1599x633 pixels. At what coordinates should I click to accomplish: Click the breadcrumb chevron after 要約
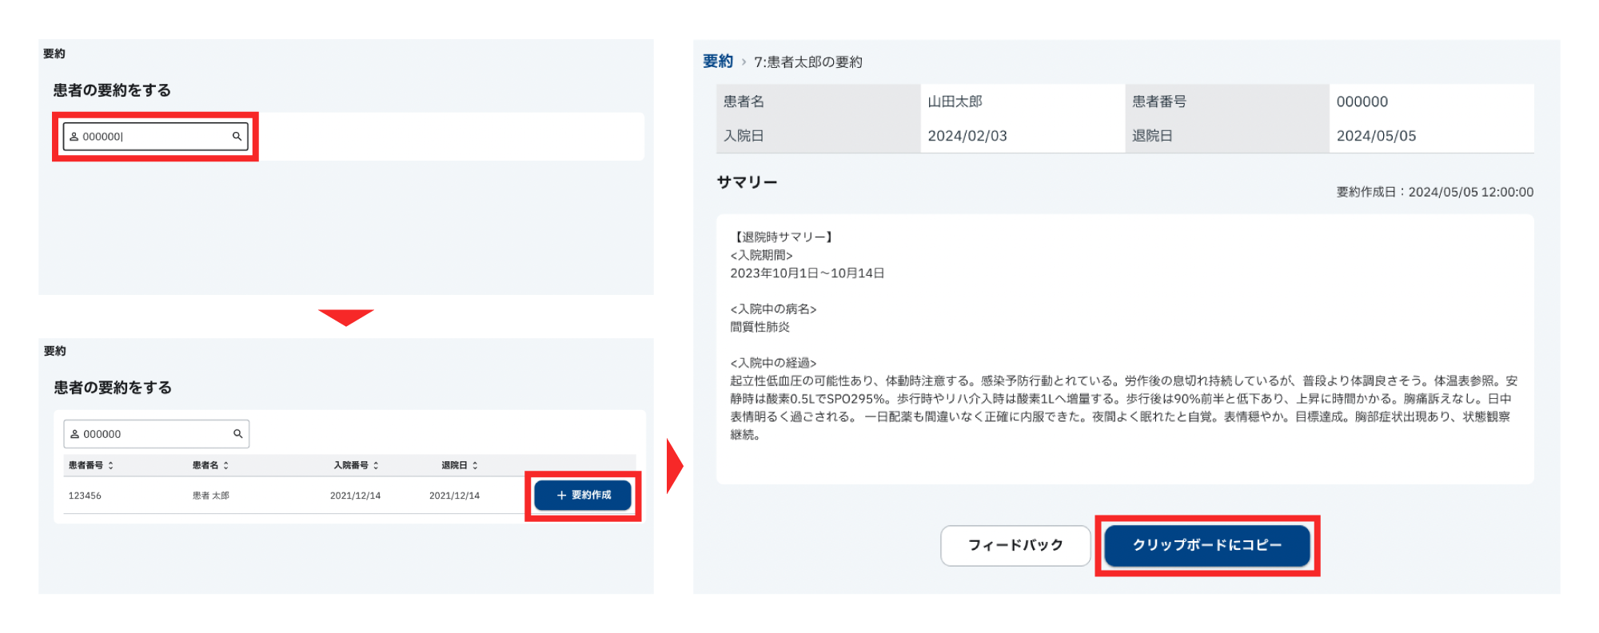pos(744,62)
